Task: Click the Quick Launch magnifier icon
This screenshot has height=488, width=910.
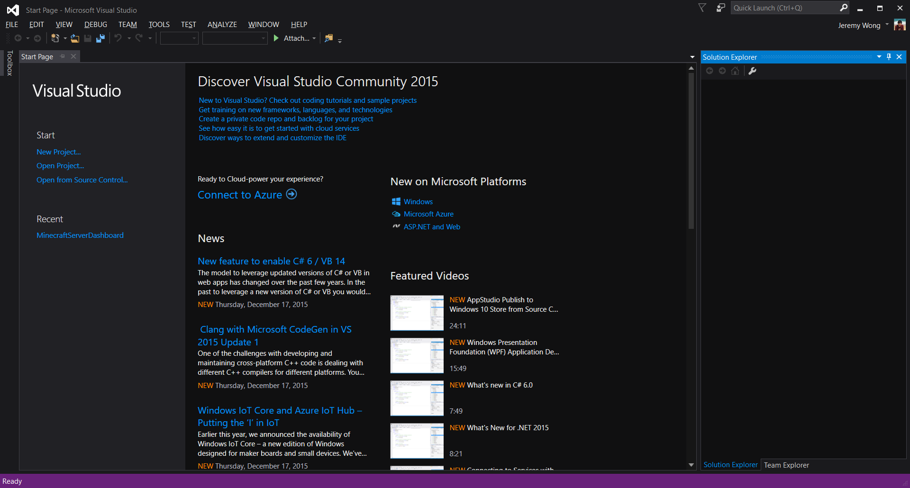Action: (x=844, y=8)
